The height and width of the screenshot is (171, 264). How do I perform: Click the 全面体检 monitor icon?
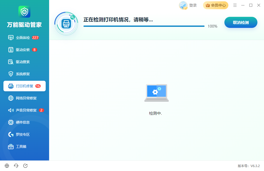pos(11,38)
